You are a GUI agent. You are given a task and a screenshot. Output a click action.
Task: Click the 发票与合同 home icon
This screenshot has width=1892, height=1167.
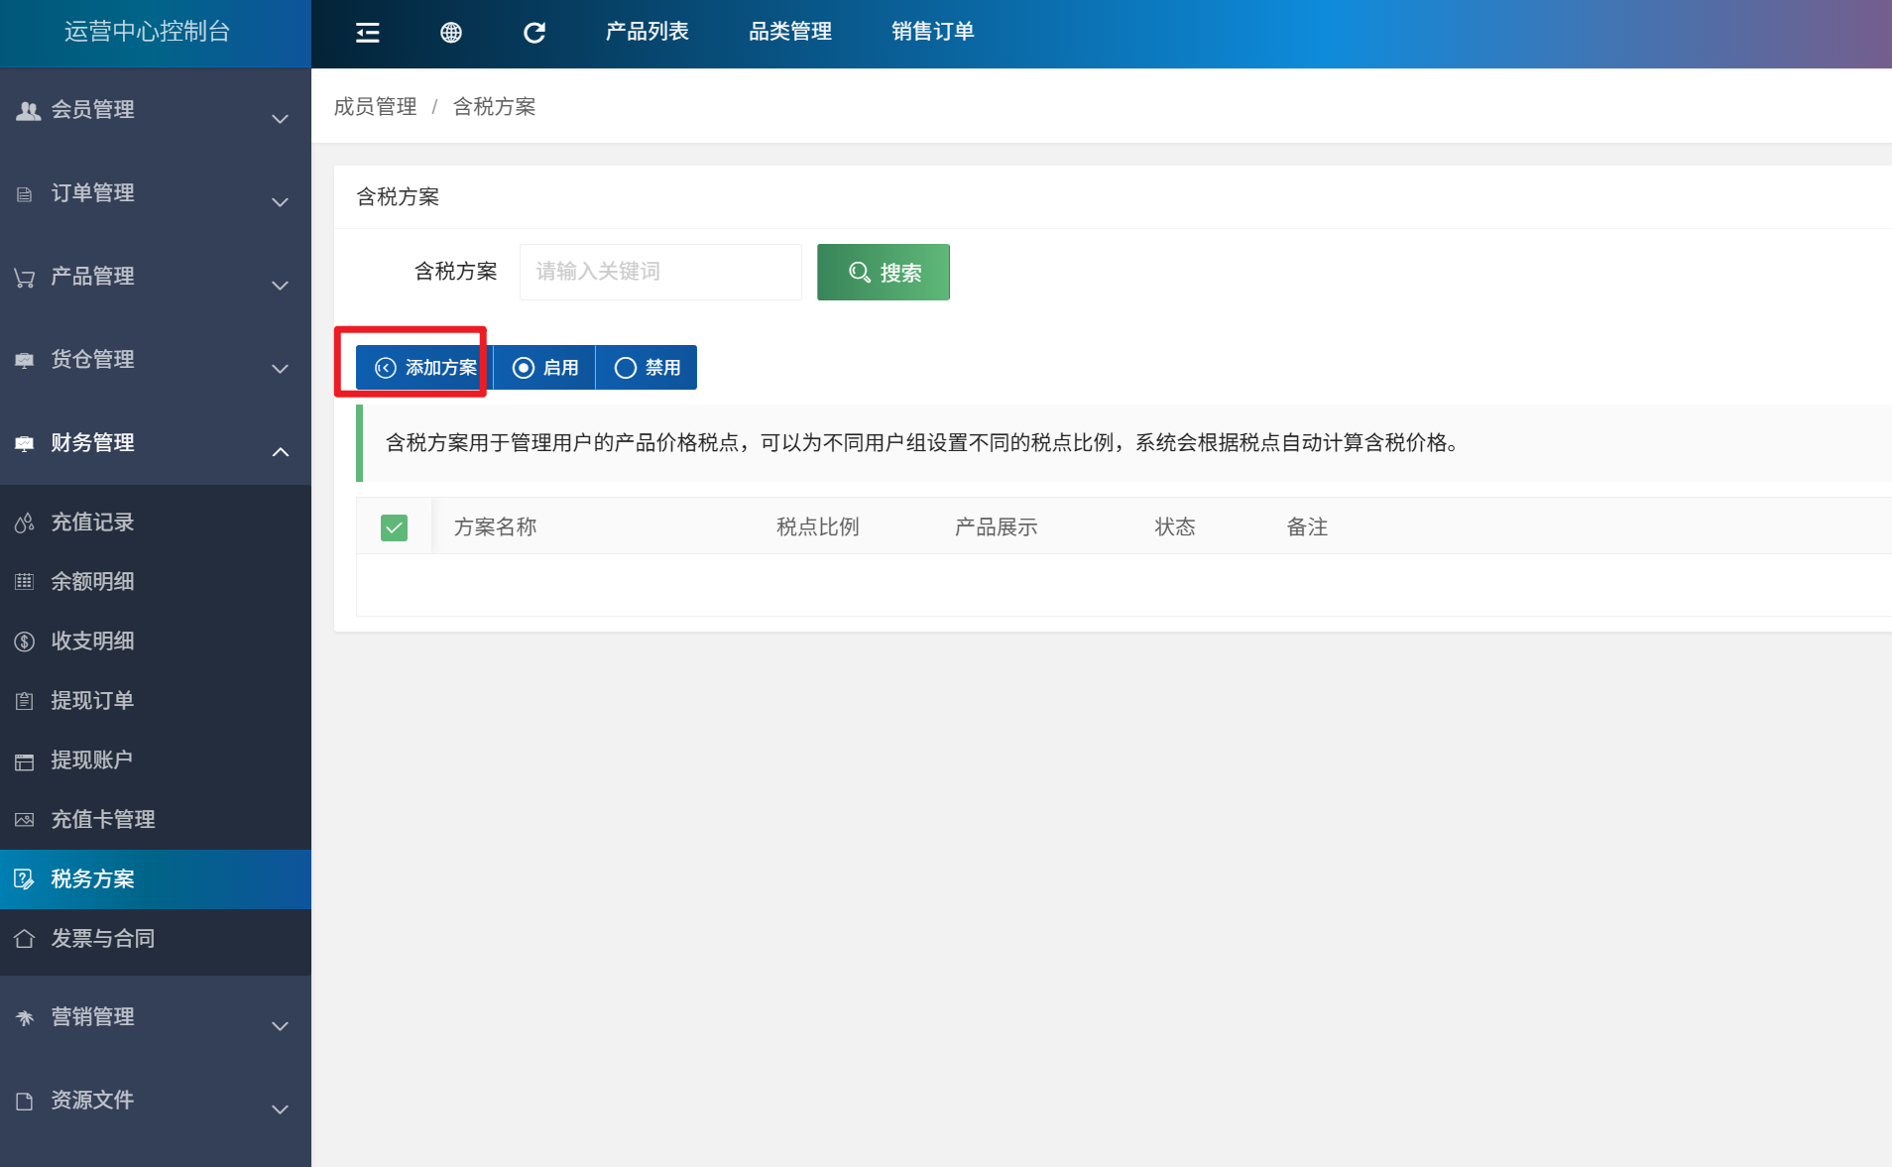tap(25, 939)
